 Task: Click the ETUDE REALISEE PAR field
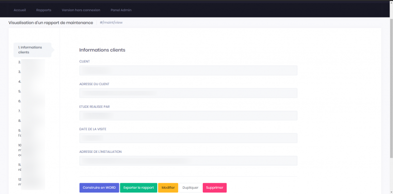[188, 116]
